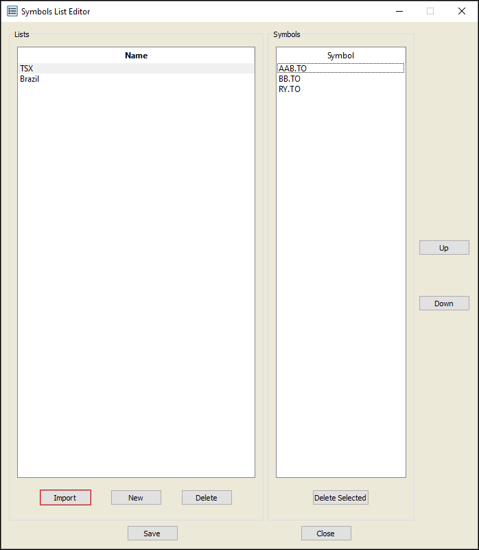Click the Symbols List Editor title text
The image size is (479, 550).
pyautogui.click(x=56, y=12)
